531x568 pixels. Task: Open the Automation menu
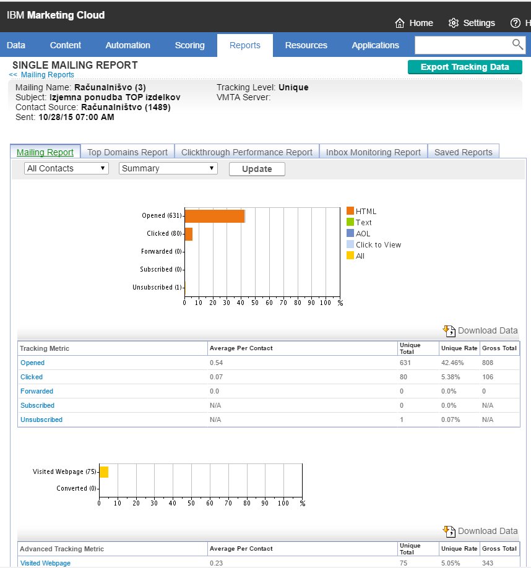point(128,45)
